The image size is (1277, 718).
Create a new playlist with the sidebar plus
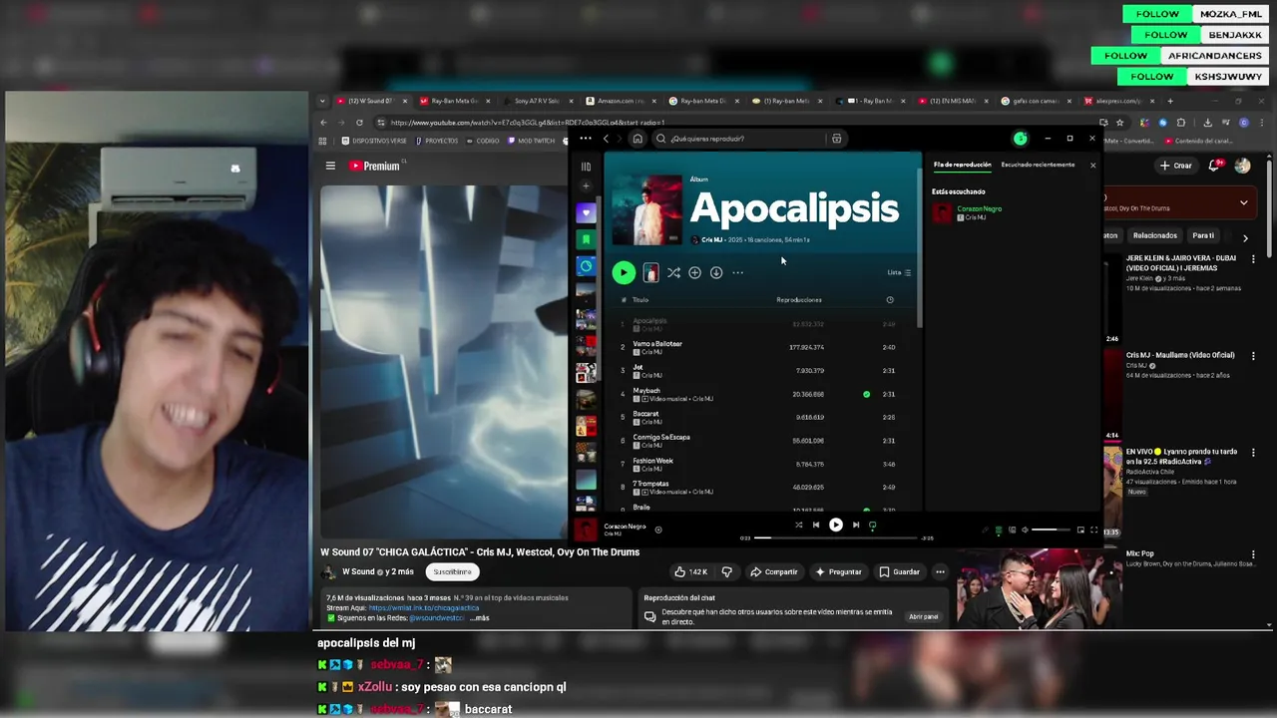pyautogui.click(x=586, y=186)
